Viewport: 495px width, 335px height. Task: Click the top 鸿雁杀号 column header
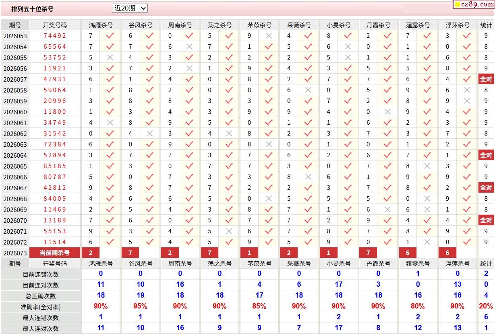[101, 25]
